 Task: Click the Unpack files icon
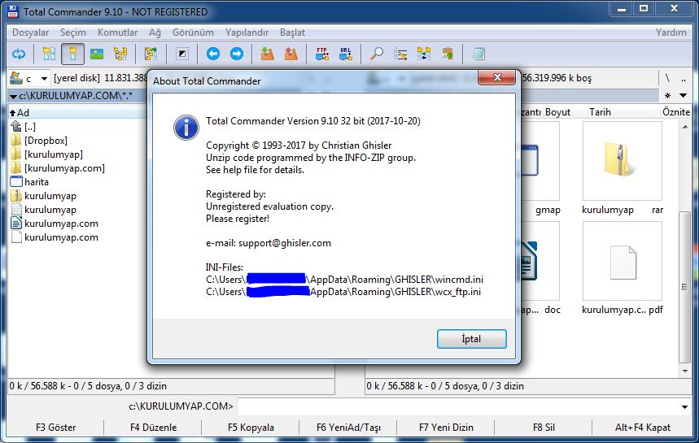[291, 54]
